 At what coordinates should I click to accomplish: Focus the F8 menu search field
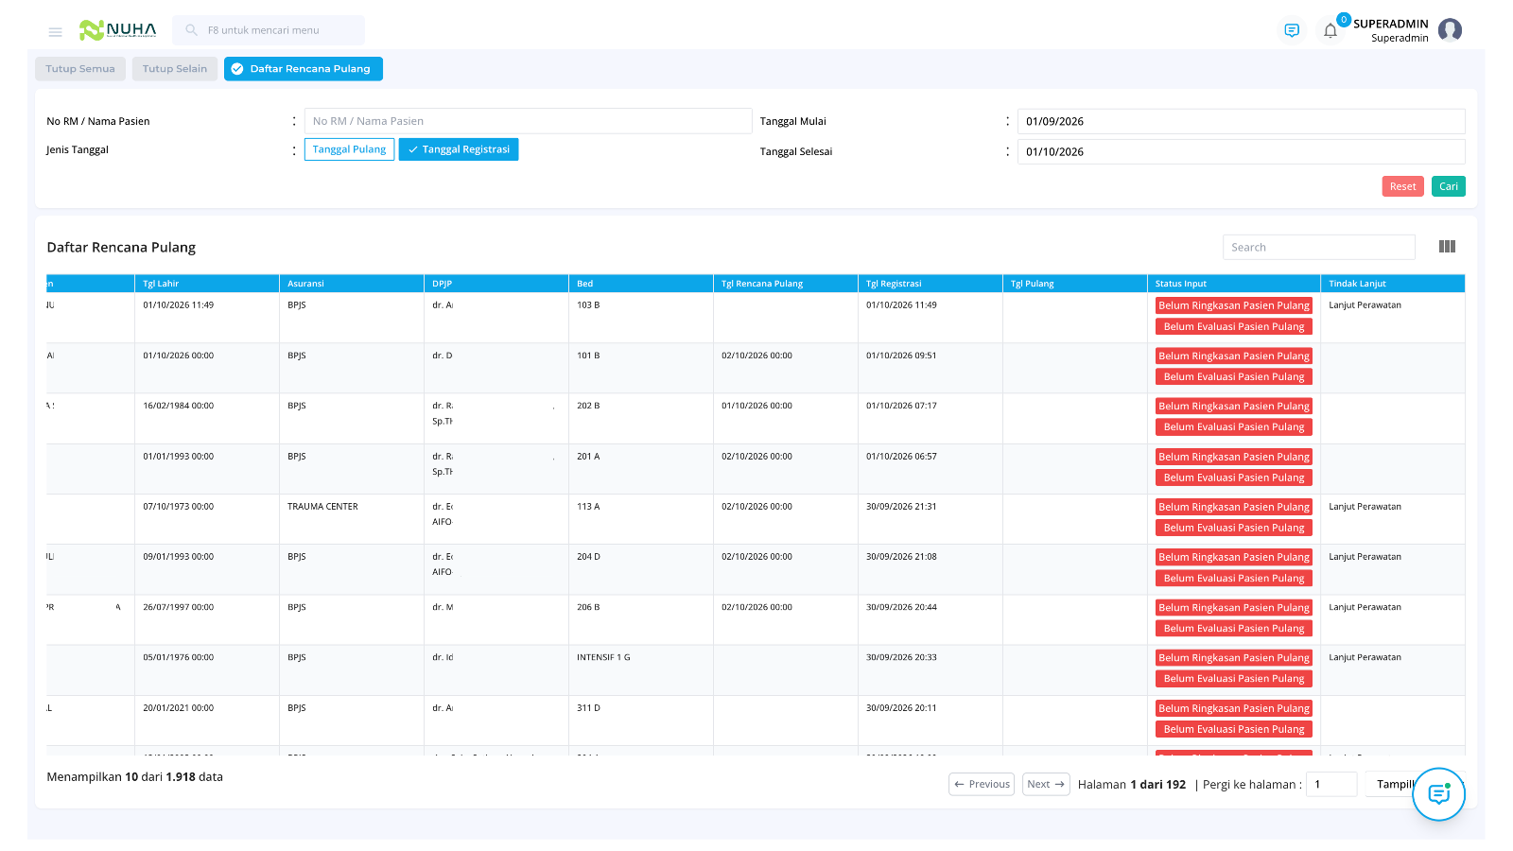[x=269, y=30]
